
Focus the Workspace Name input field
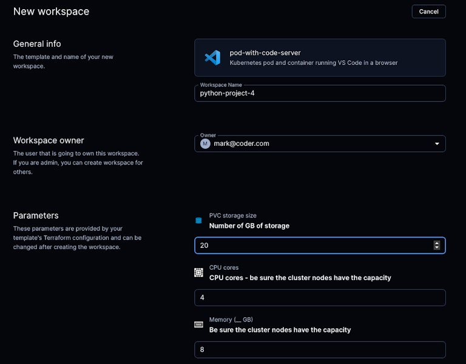[x=320, y=94]
